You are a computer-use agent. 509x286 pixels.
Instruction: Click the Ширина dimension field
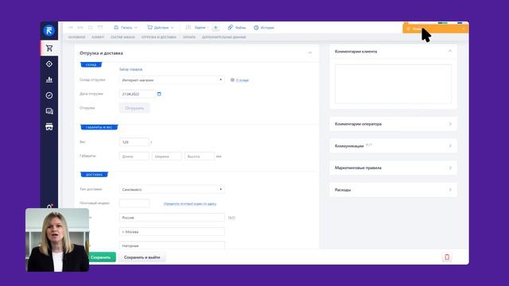coord(167,157)
